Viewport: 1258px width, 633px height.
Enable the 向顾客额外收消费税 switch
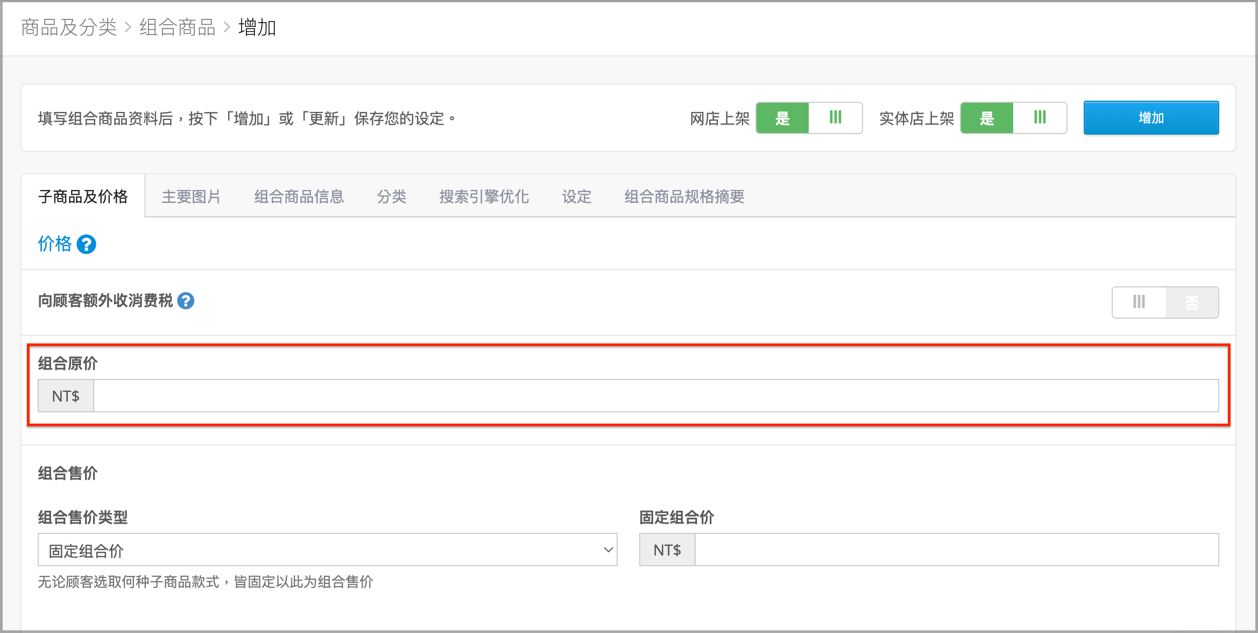tap(1165, 303)
